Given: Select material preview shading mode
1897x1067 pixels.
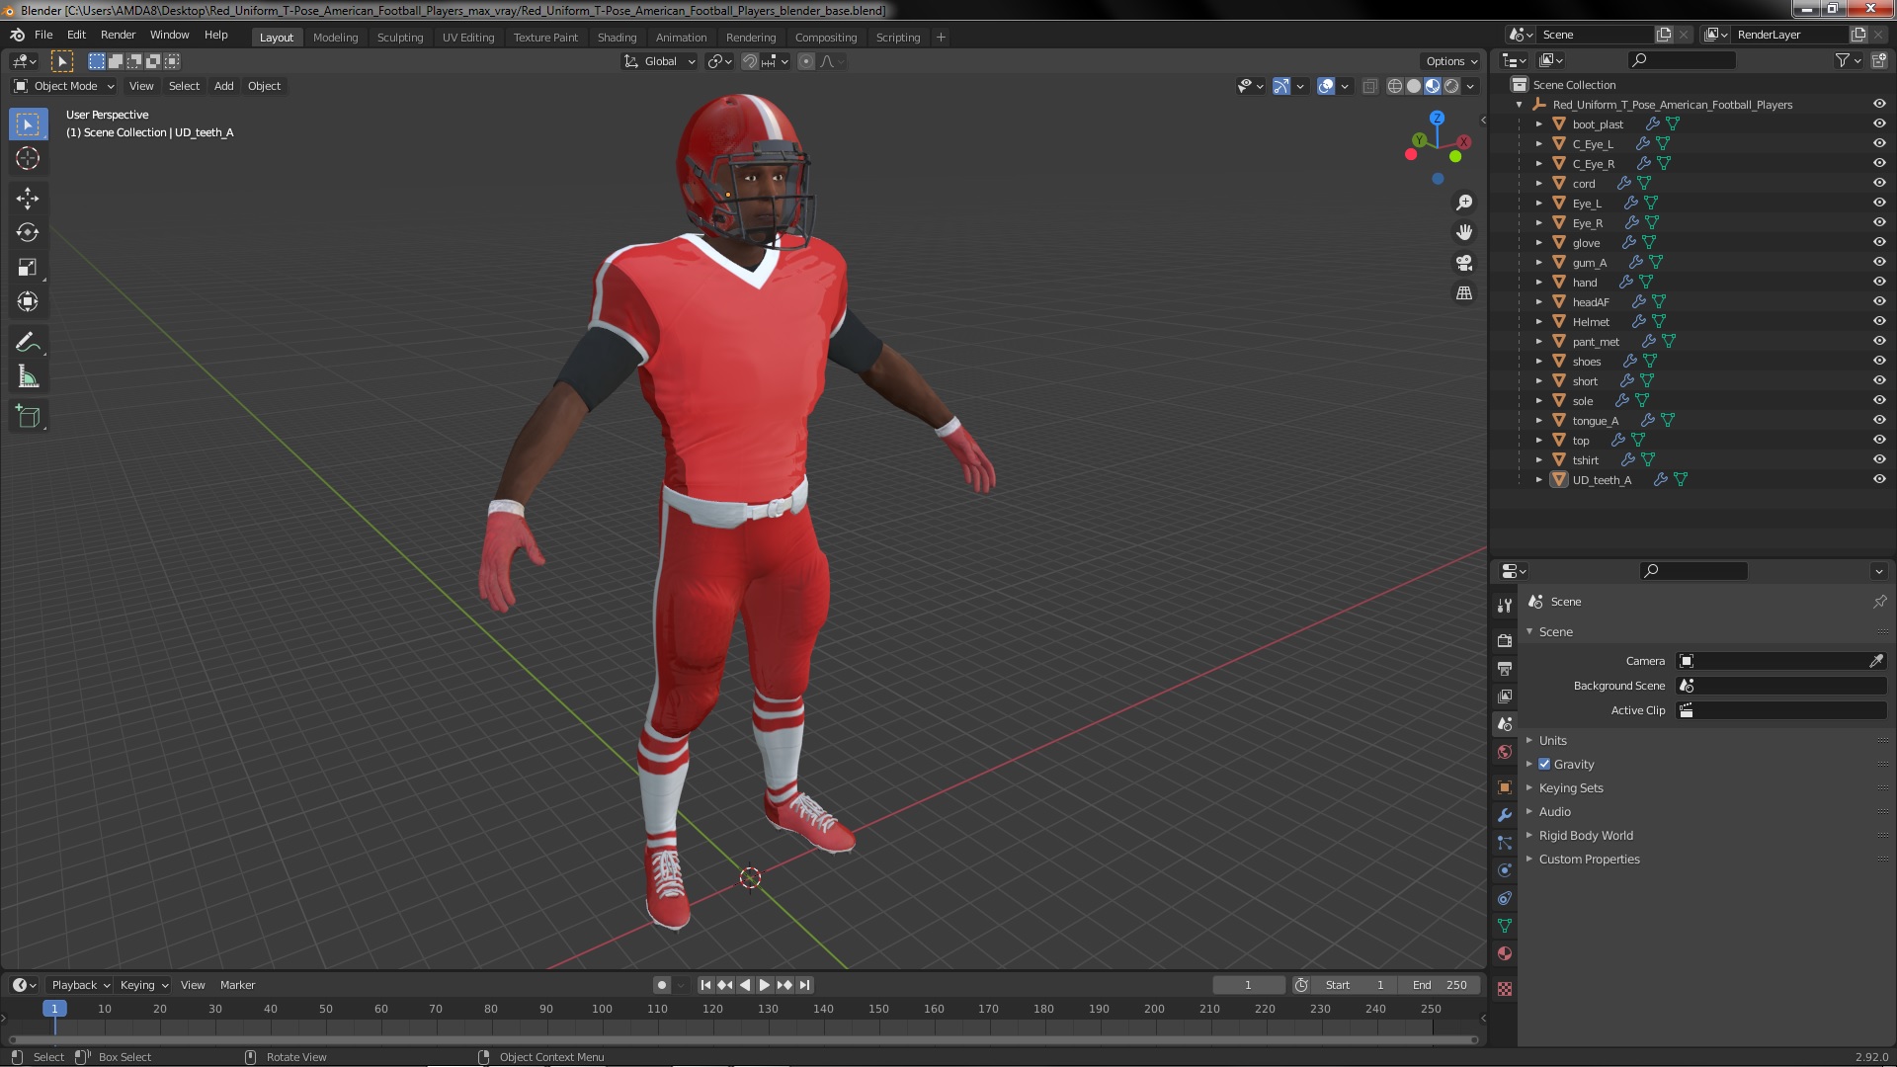Looking at the screenshot, I should (1433, 86).
